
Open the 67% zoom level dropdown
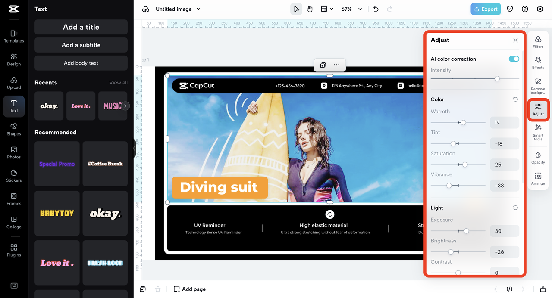(351, 9)
